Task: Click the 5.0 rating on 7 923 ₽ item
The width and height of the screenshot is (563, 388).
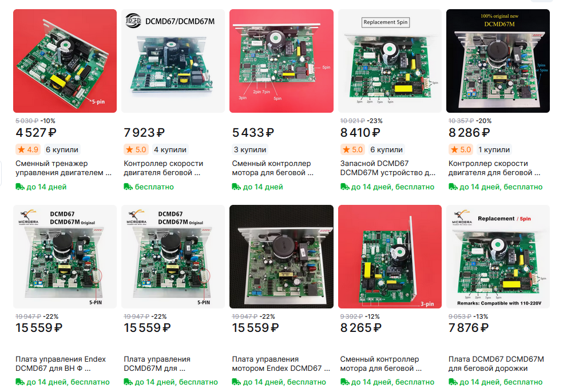Action: pos(136,149)
